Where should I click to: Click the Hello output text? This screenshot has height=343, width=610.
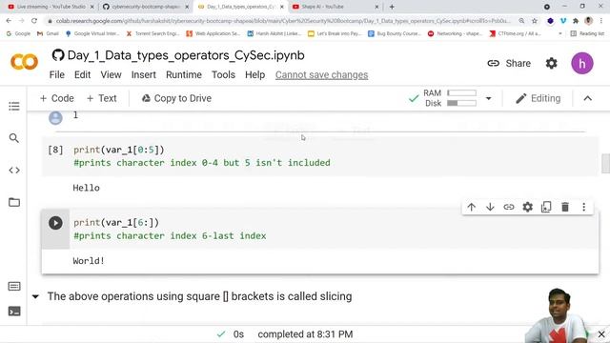click(86, 189)
